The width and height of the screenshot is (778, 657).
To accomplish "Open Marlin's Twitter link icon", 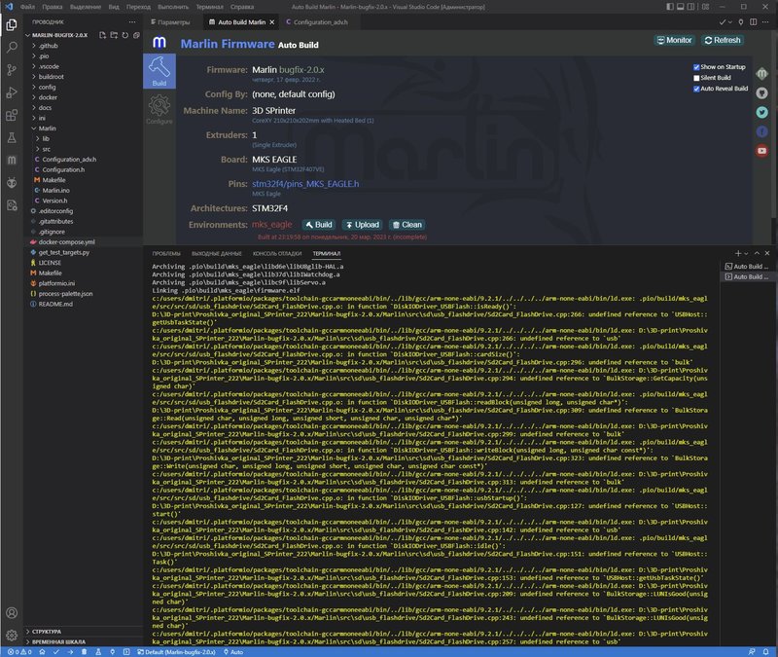I will [762, 112].
